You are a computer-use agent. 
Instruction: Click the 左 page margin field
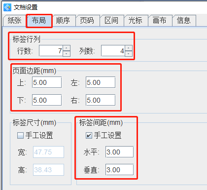click(x=101, y=82)
